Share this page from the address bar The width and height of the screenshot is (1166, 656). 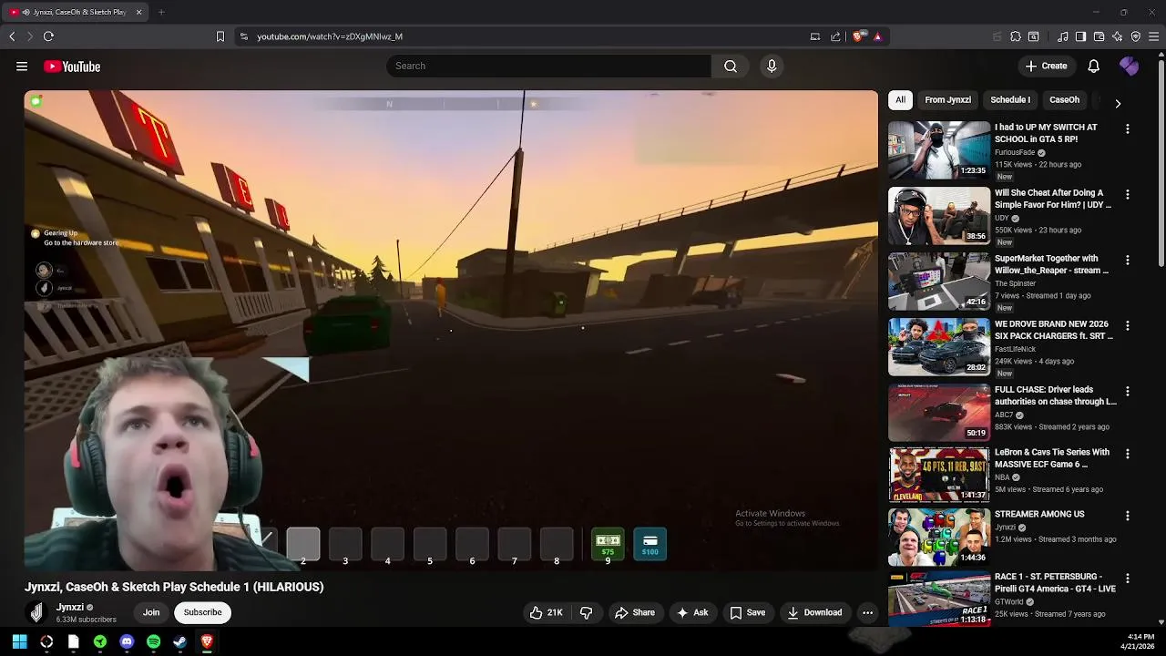click(835, 36)
